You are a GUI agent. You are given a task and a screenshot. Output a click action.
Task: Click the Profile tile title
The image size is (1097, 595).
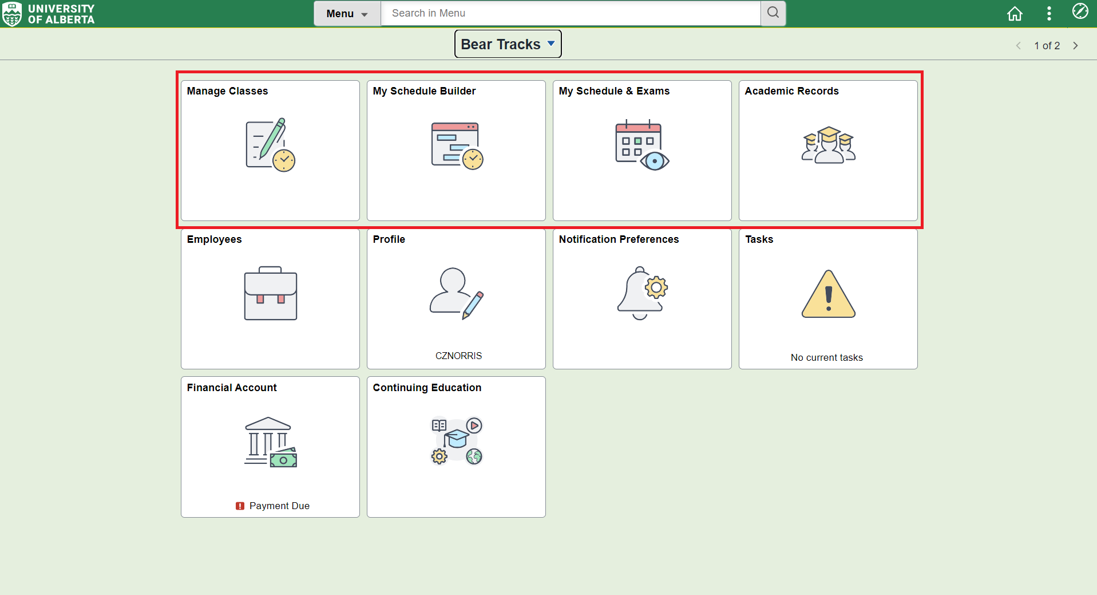pos(389,239)
